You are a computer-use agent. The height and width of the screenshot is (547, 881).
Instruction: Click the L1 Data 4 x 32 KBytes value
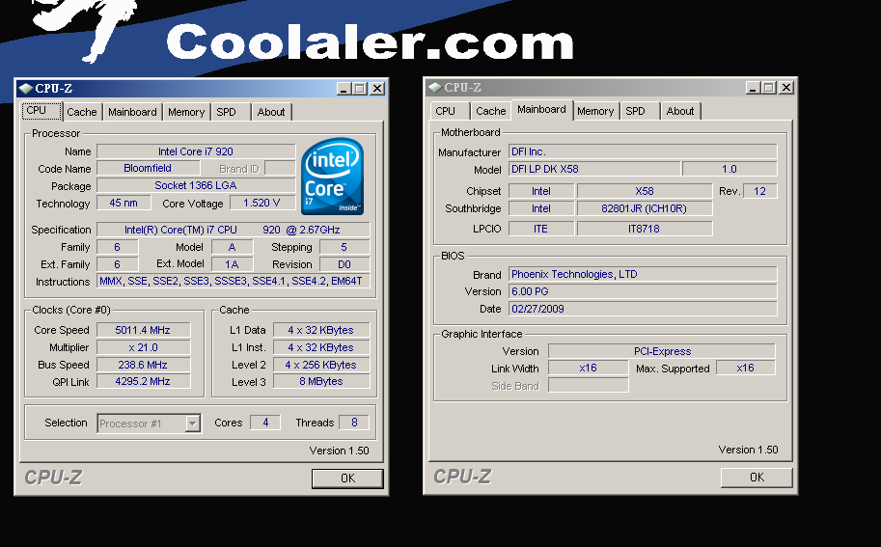[x=321, y=330]
